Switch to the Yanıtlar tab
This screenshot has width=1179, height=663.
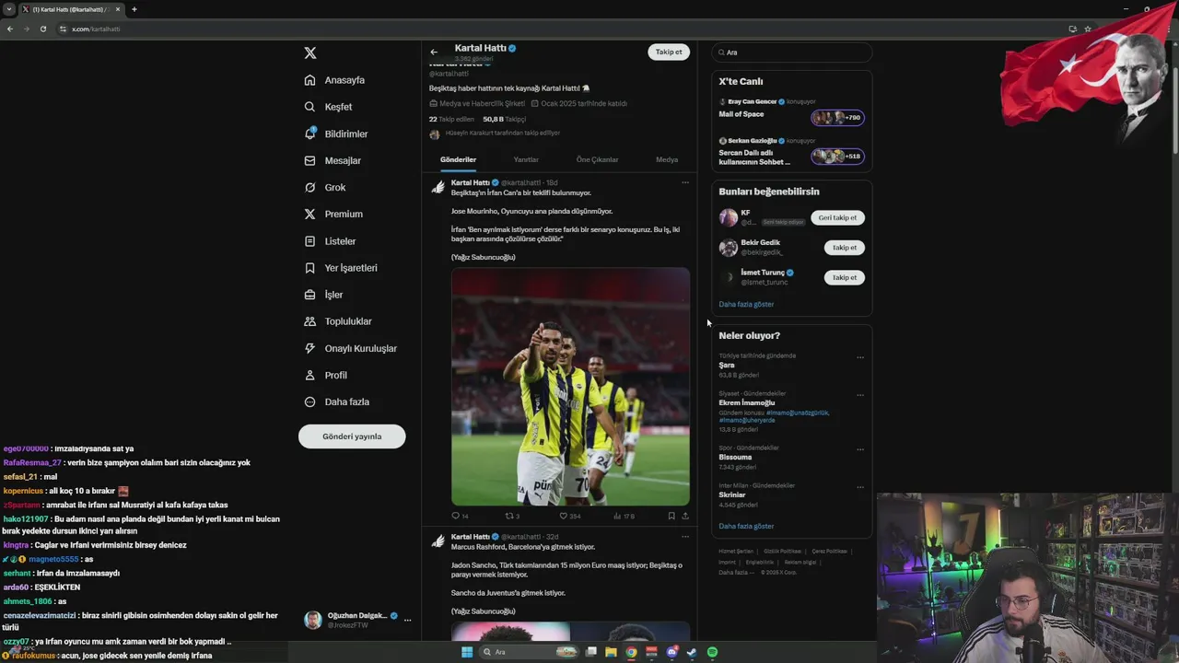pos(526,159)
